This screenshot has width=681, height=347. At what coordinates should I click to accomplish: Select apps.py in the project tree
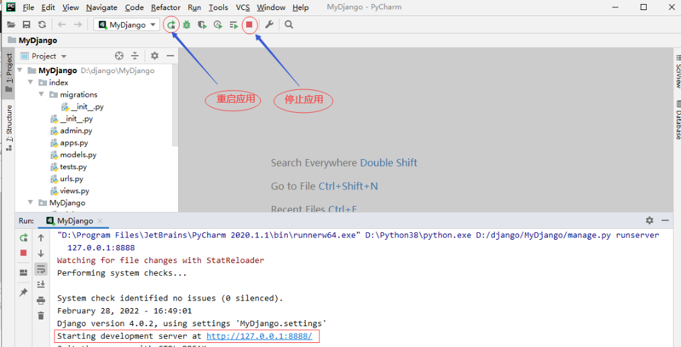74,143
